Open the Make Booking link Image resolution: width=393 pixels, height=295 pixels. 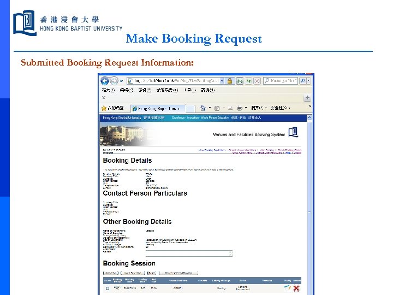(x=267, y=150)
